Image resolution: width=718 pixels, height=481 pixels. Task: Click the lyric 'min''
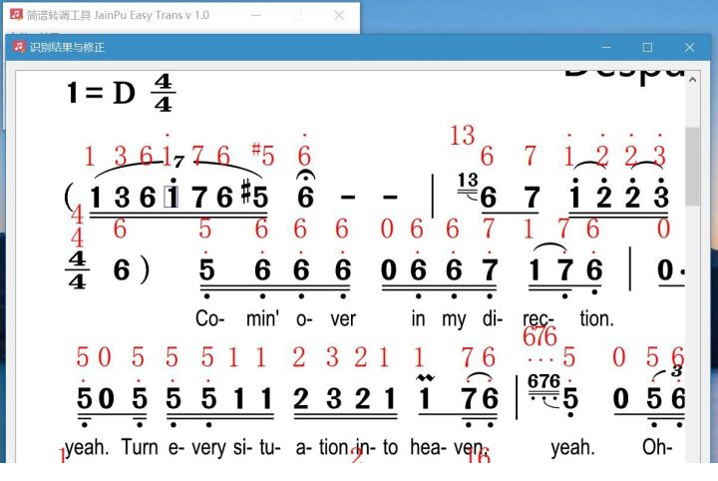click(x=263, y=318)
